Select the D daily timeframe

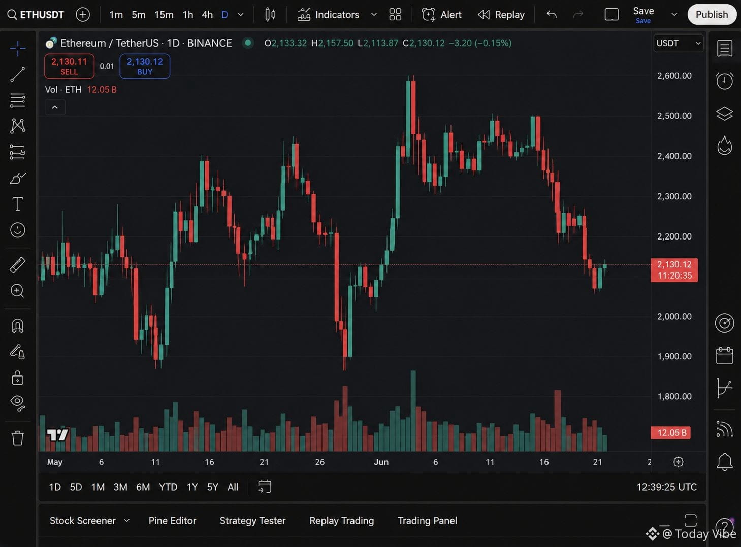[x=224, y=15]
